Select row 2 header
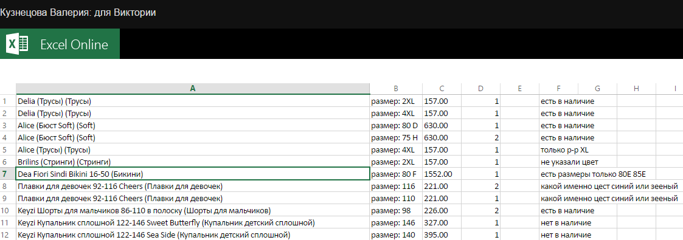The width and height of the screenshot is (683, 240). [x=8, y=114]
